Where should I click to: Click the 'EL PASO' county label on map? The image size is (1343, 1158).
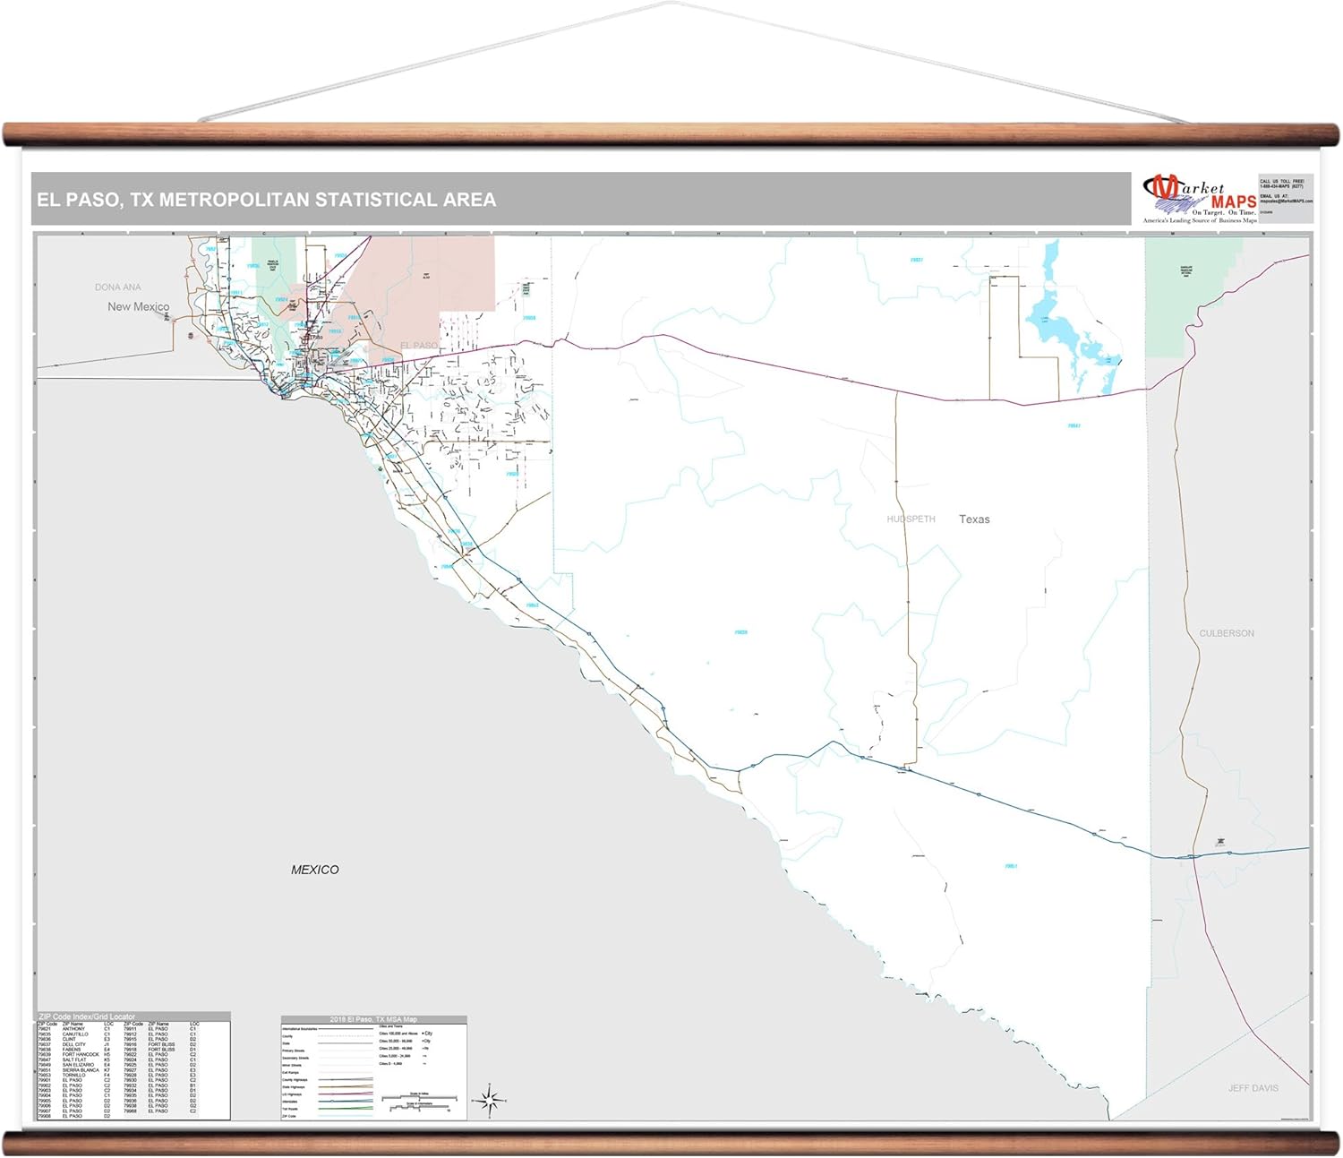[x=419, y=346]
